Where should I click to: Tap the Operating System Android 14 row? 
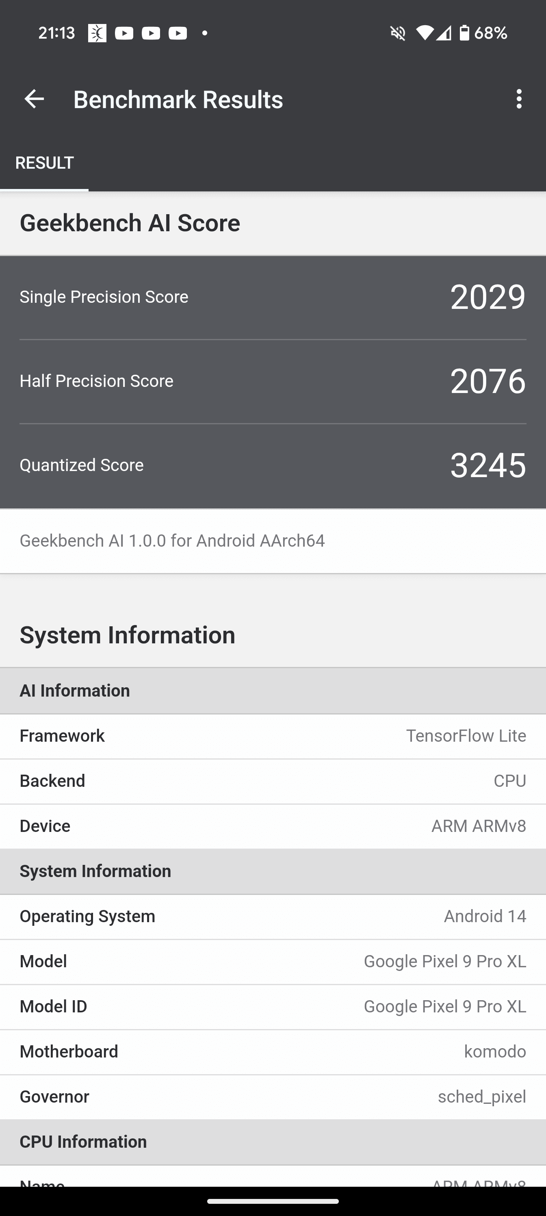click(273, 917)
